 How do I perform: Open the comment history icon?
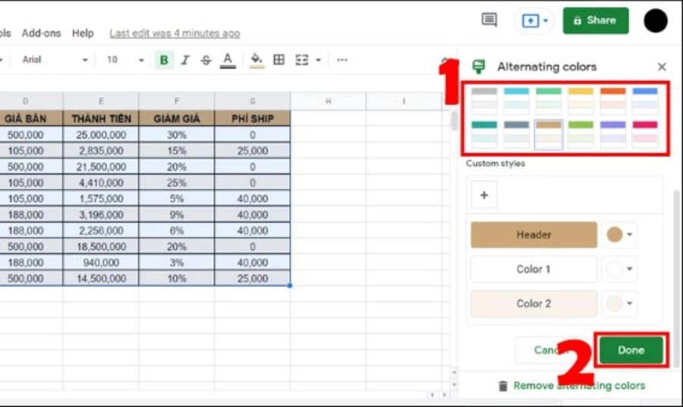489,20
